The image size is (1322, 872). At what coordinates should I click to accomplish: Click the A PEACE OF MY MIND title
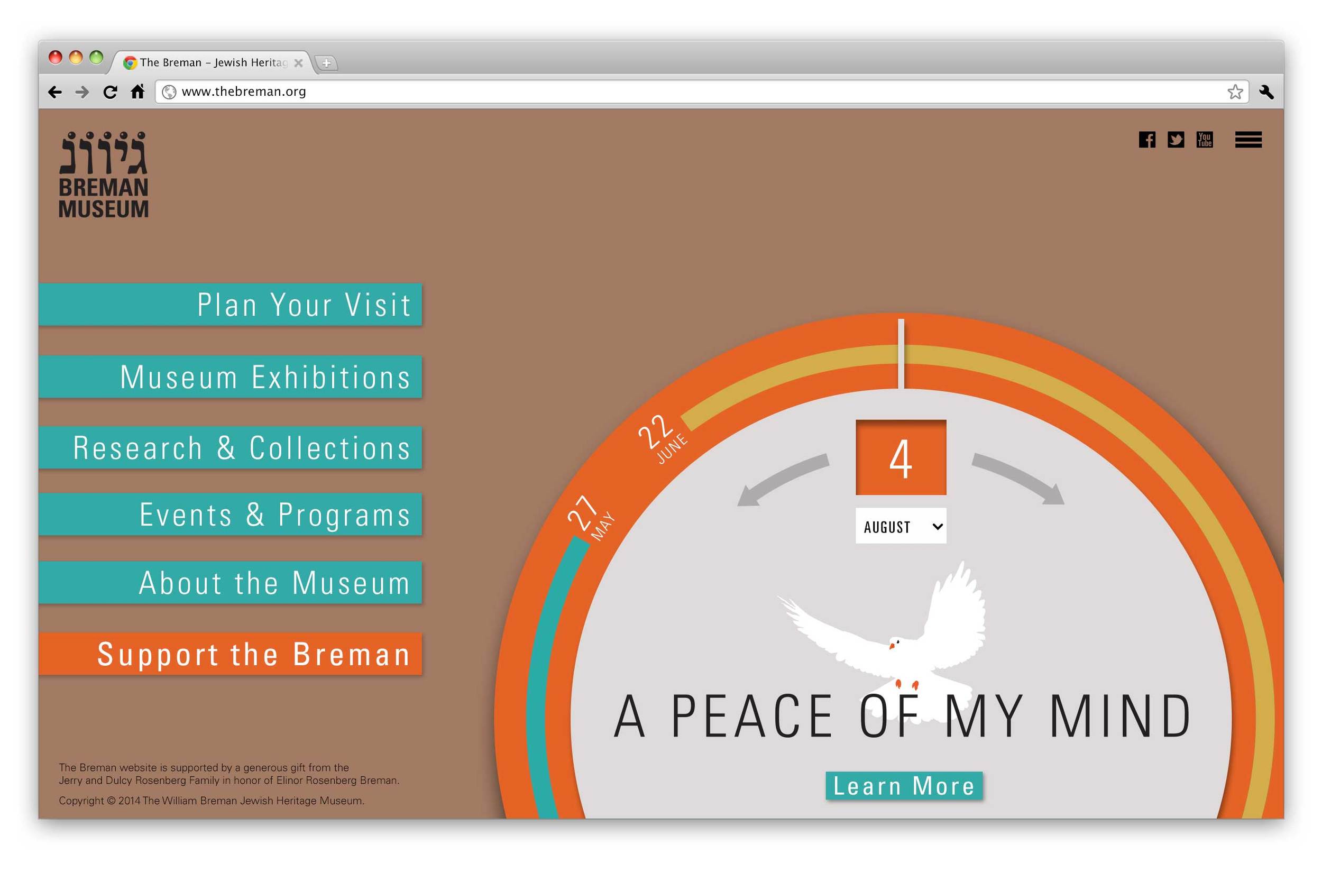point(901,717)
